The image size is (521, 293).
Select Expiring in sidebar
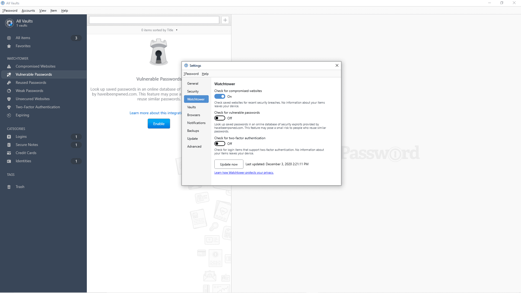pyautogui.click(x=43, y=115)
